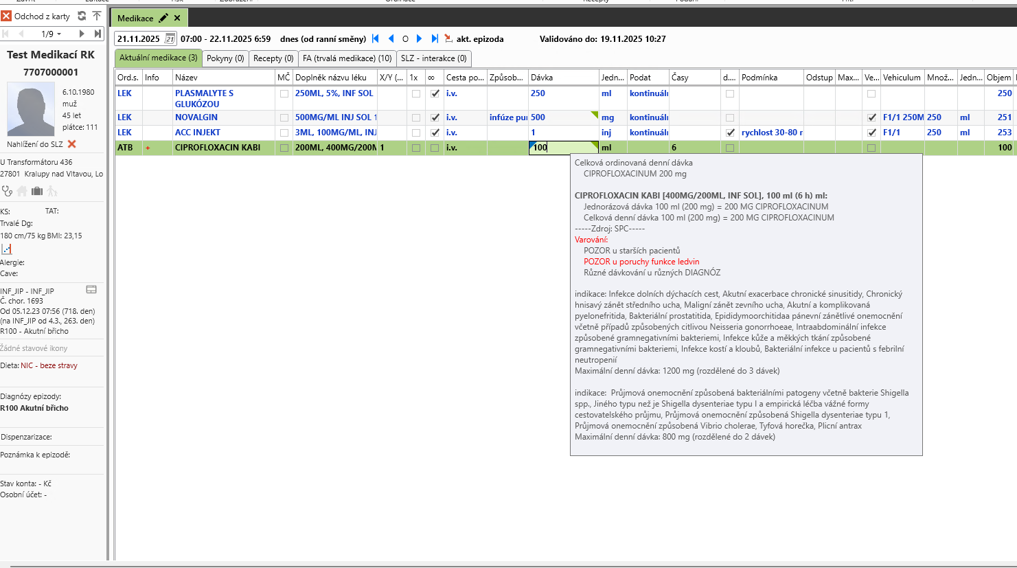Click the stethoscope icon in patient panel

pos(7,191)
